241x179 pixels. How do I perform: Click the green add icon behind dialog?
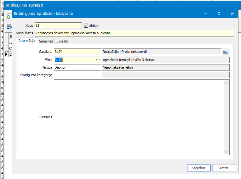[9, 17]
